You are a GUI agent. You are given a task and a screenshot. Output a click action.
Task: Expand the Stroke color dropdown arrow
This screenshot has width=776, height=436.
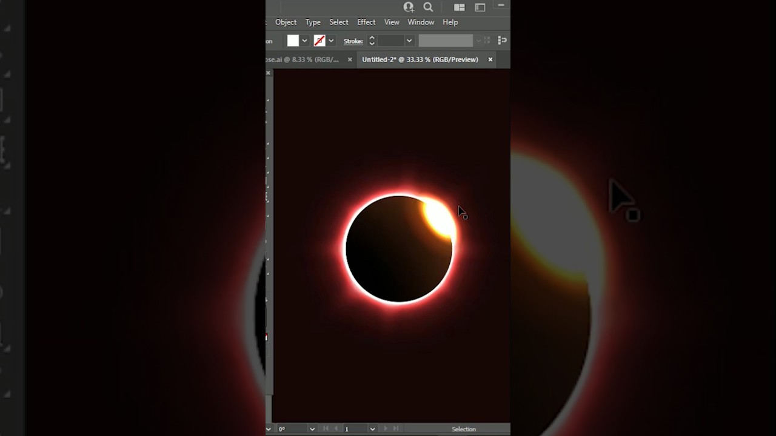[x=331, y=41]
